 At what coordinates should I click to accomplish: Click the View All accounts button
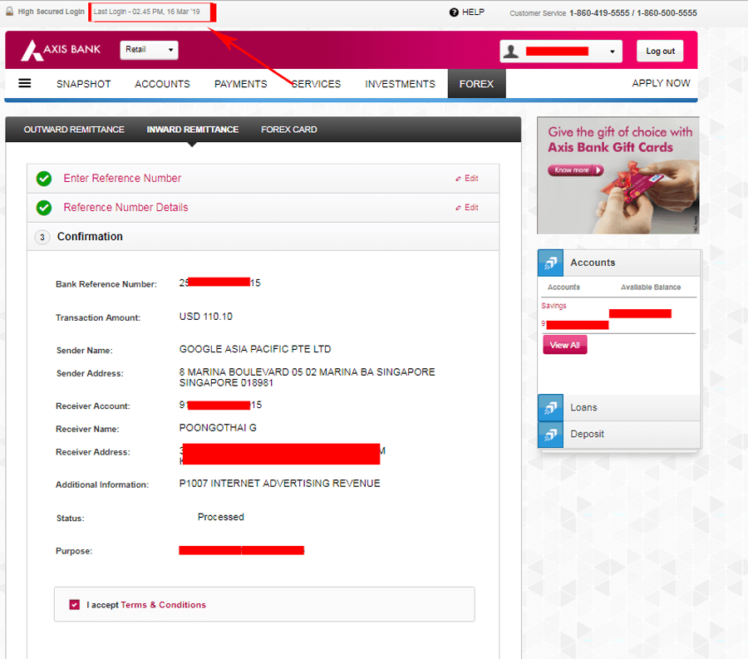(565, 345)
